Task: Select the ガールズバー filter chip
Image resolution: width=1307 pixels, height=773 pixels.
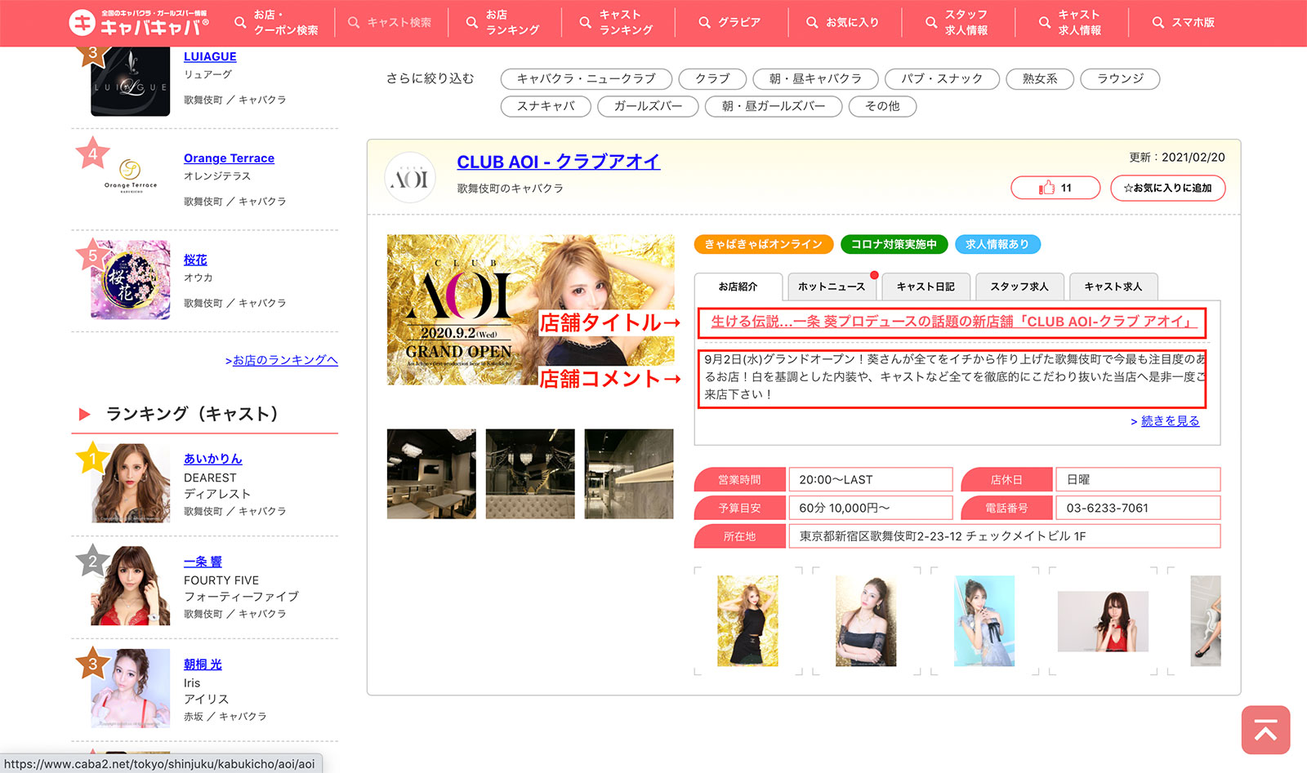Action: pyautogui.click(x=648, y=106)
